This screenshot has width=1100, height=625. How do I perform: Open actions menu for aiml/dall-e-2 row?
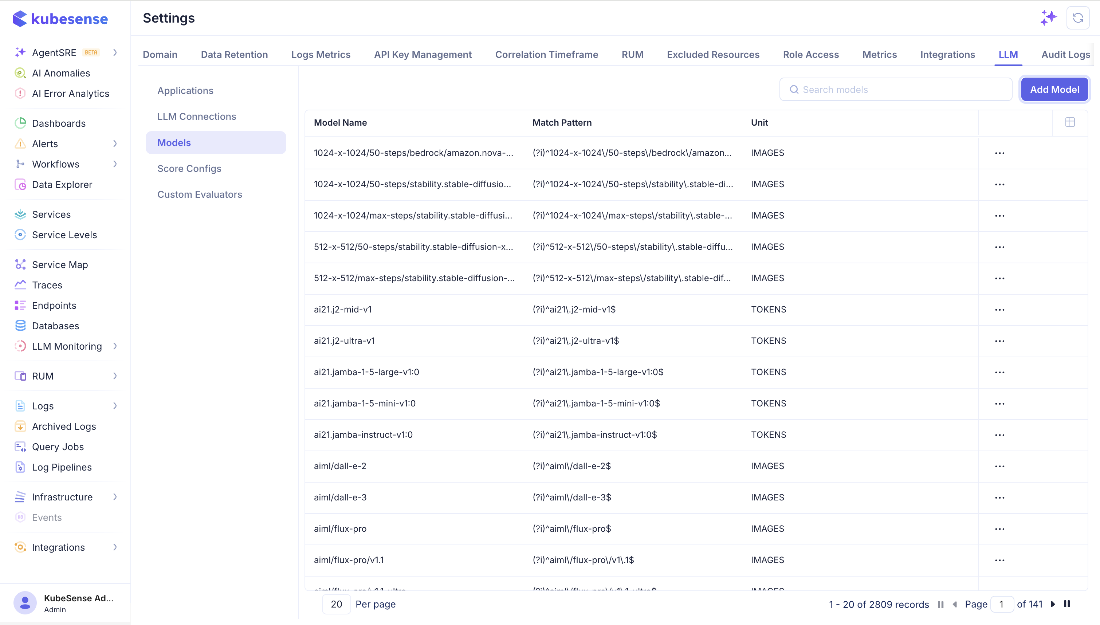pos(999,466)
